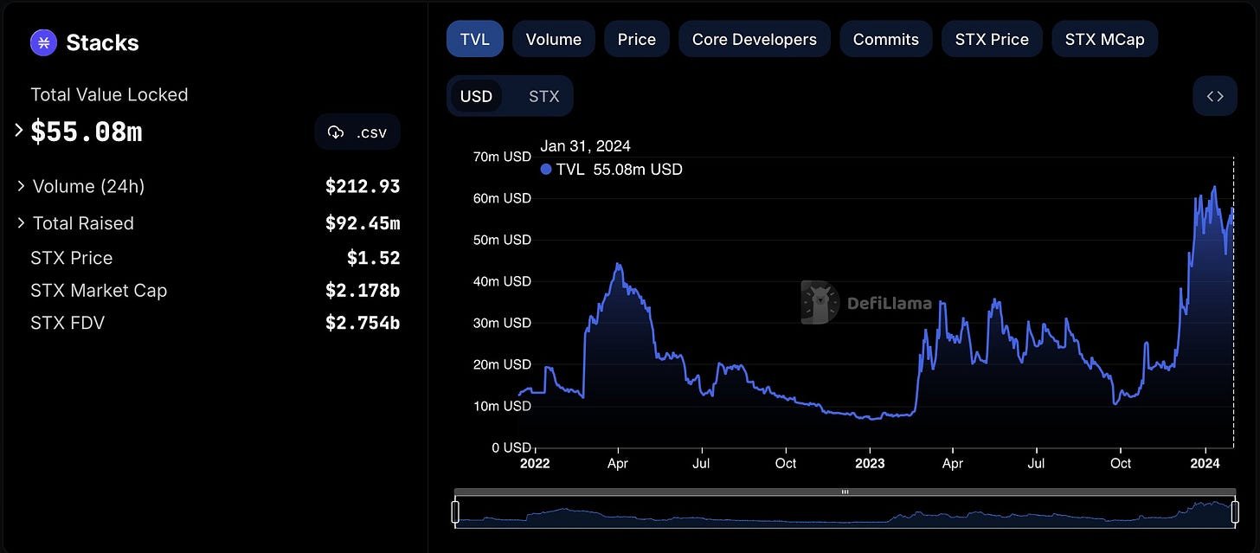Click the download cloud icon beside .csv
This screenshot has height=553, width=1260.
coord(336,132)
